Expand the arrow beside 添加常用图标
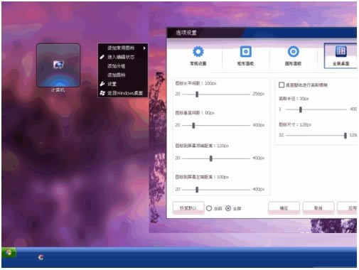Screen dimensions: 359x270 point(144,48)
